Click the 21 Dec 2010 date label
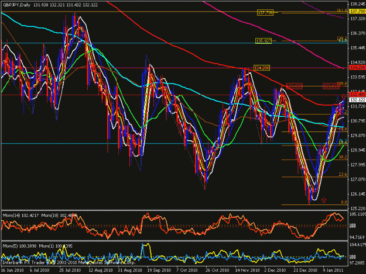Screen dimensions: 366x274 tap(306, 270)
